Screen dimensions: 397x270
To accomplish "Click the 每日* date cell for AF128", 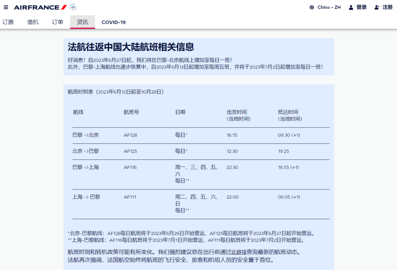I will (181, 135).
